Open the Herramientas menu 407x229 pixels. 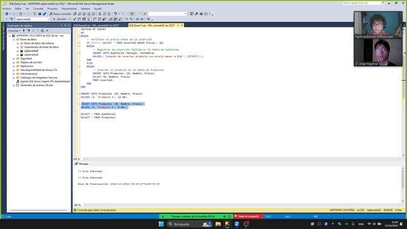69,8
